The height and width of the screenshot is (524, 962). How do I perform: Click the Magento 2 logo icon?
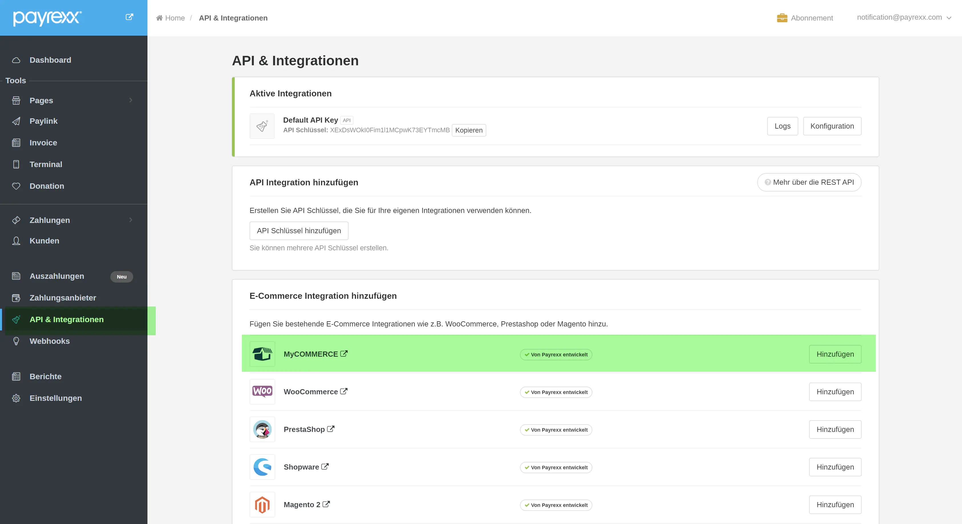click(x=262, y=505)
